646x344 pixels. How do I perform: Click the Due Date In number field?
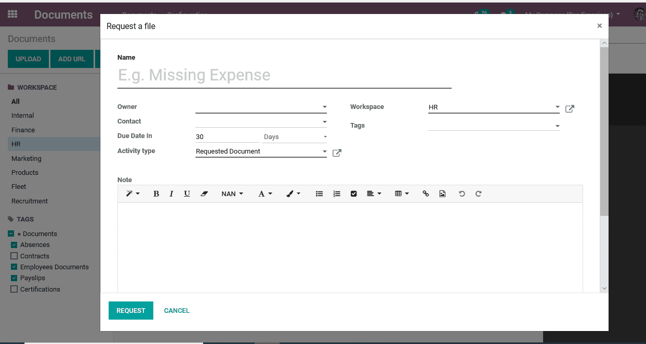[227, 136]
